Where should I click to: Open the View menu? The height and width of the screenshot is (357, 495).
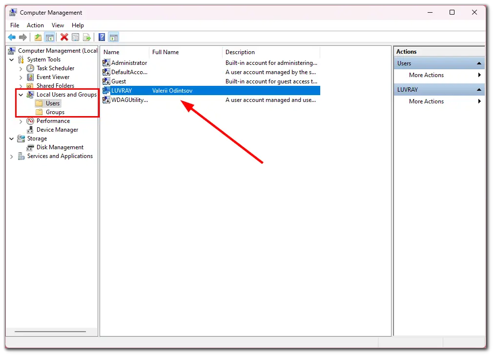(x=58, y=25)
